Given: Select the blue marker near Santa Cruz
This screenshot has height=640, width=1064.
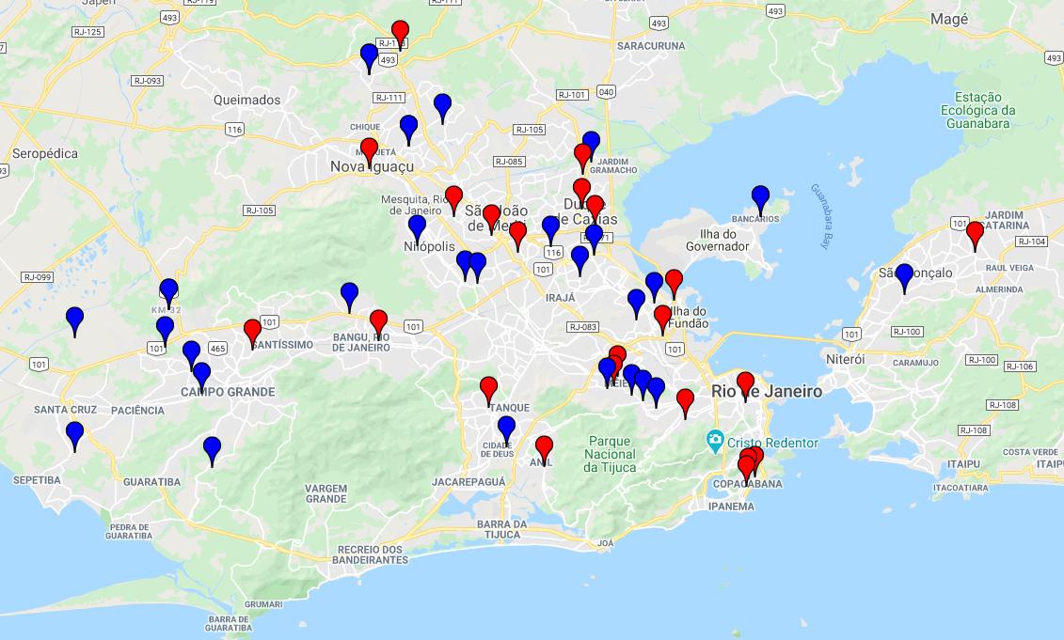Looking at the screenshot, I should pyautogui.click(x=74, y=434).
